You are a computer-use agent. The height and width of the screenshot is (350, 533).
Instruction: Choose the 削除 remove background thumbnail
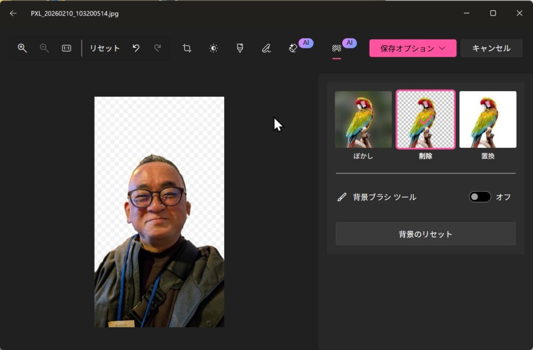425,120
